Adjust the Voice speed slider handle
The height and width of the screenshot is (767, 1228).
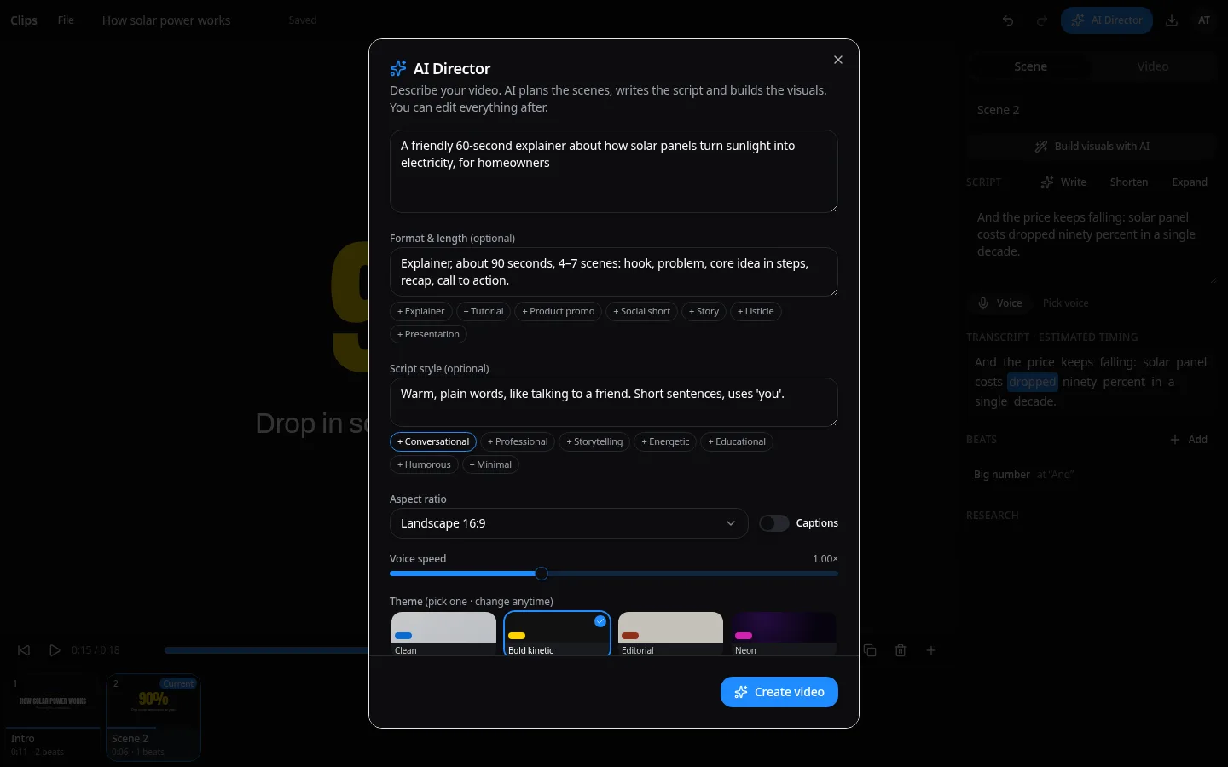[x=542, y=574]
